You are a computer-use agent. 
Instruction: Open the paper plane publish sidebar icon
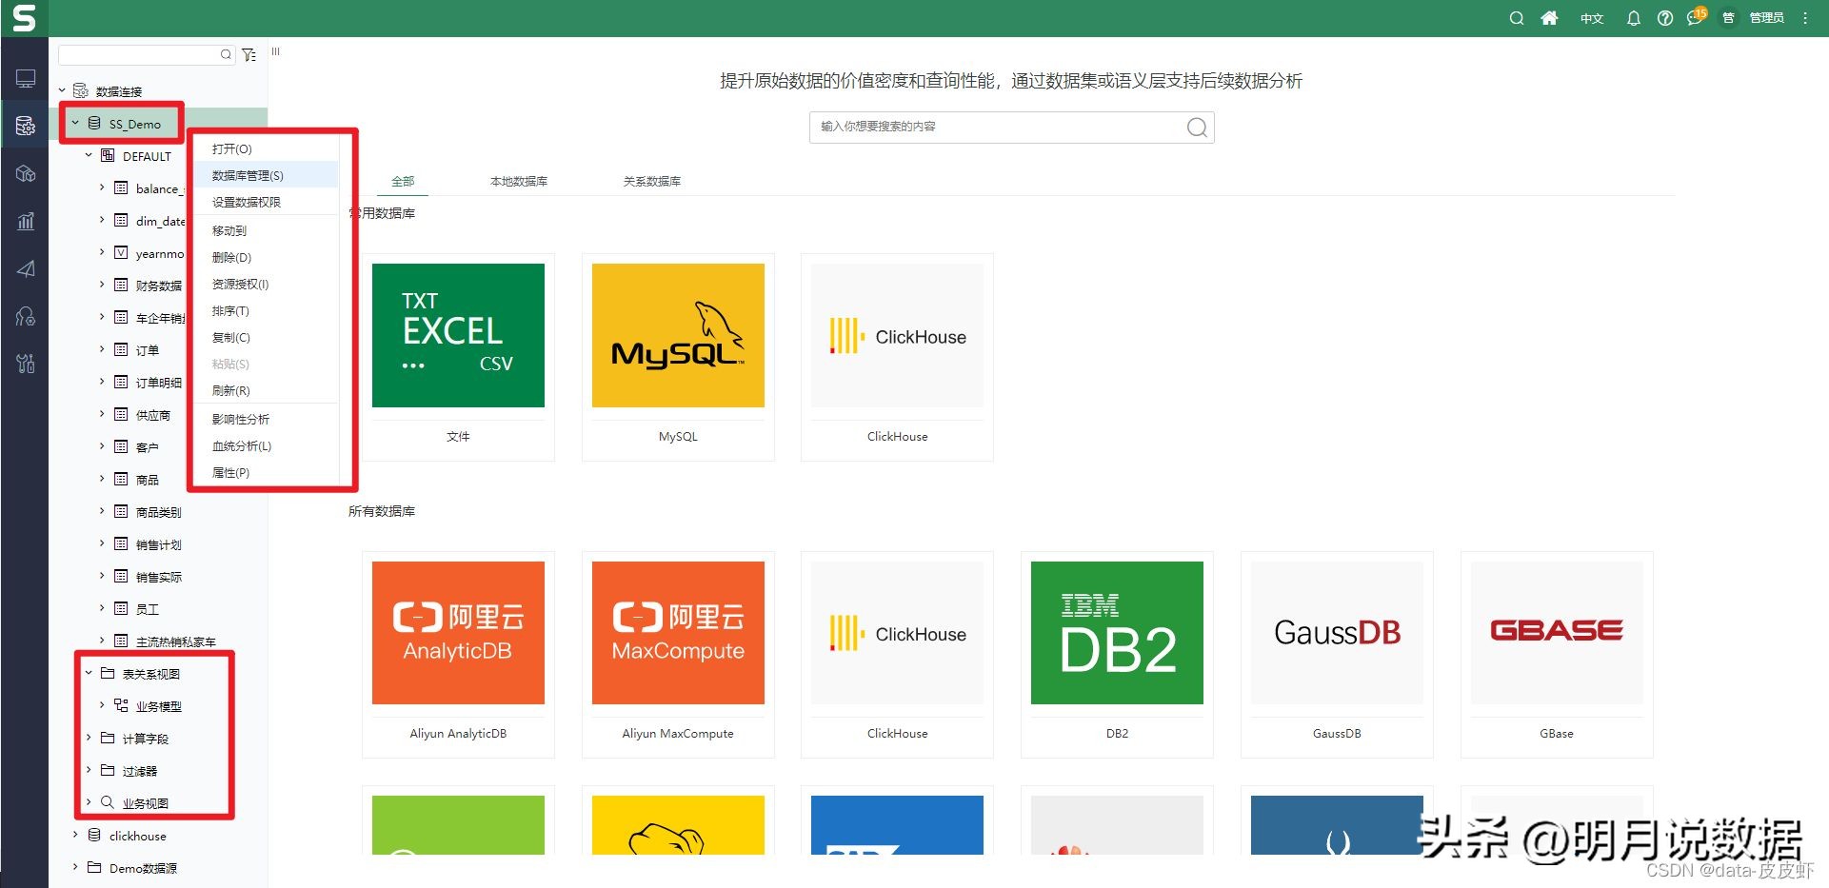[26, 268]
